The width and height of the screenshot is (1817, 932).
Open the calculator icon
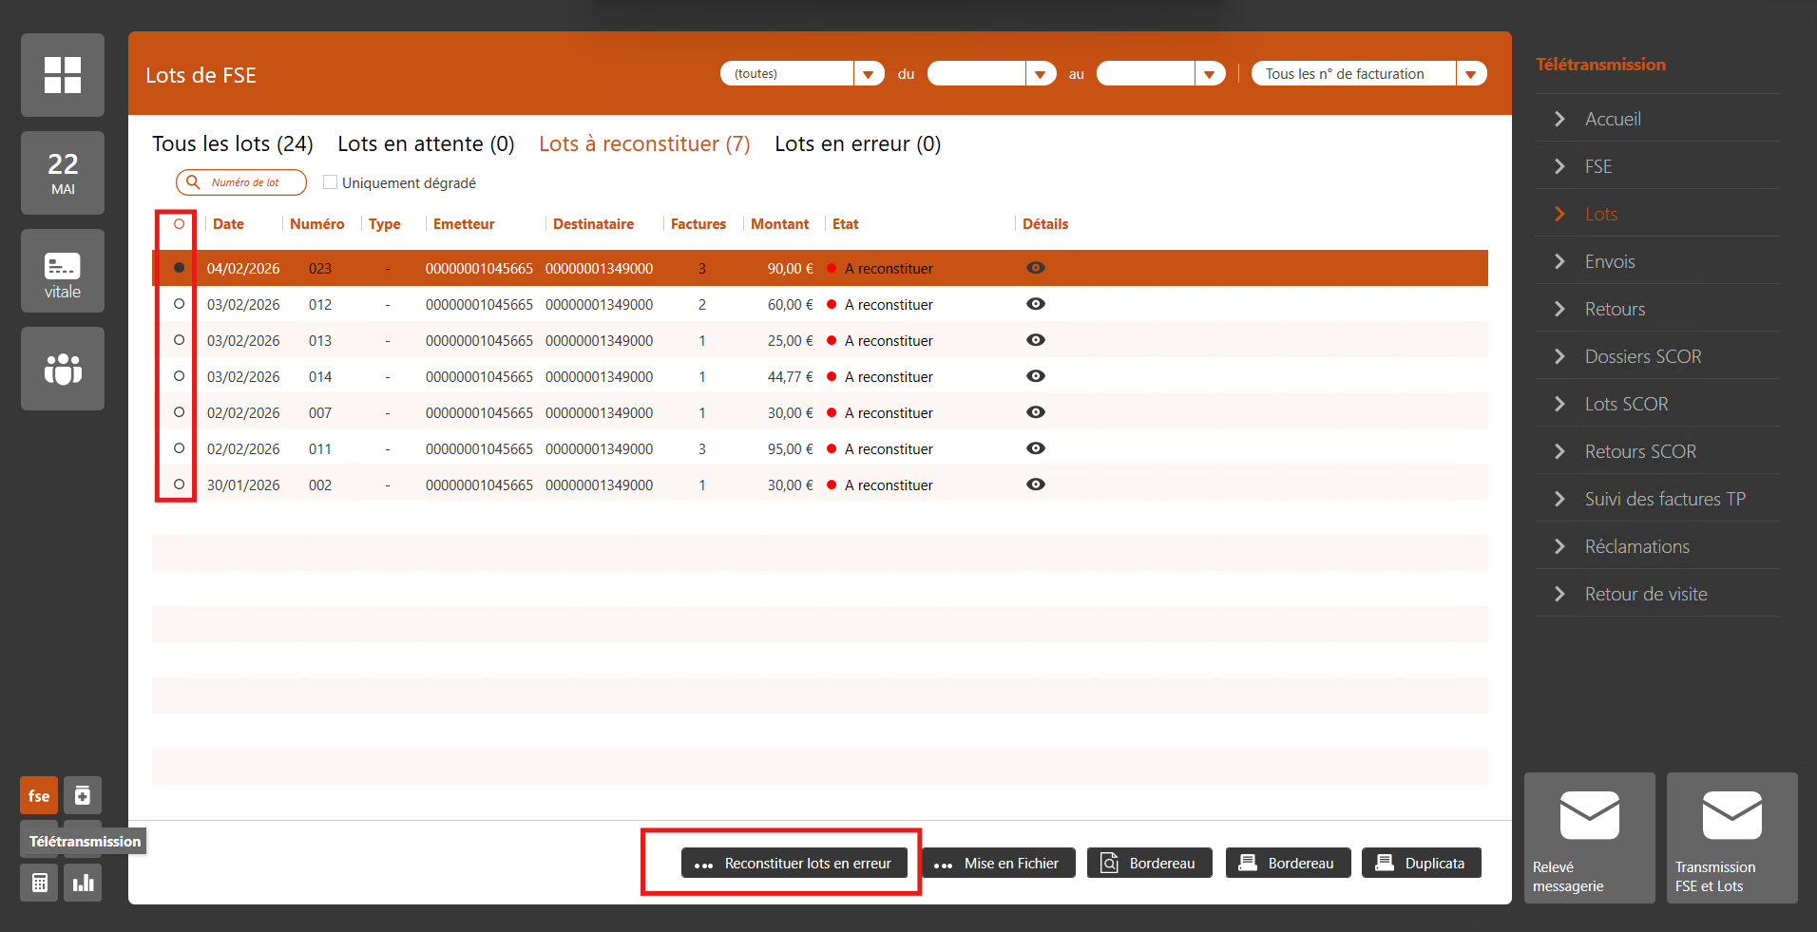pyautogui.click(x=39, y=883)
